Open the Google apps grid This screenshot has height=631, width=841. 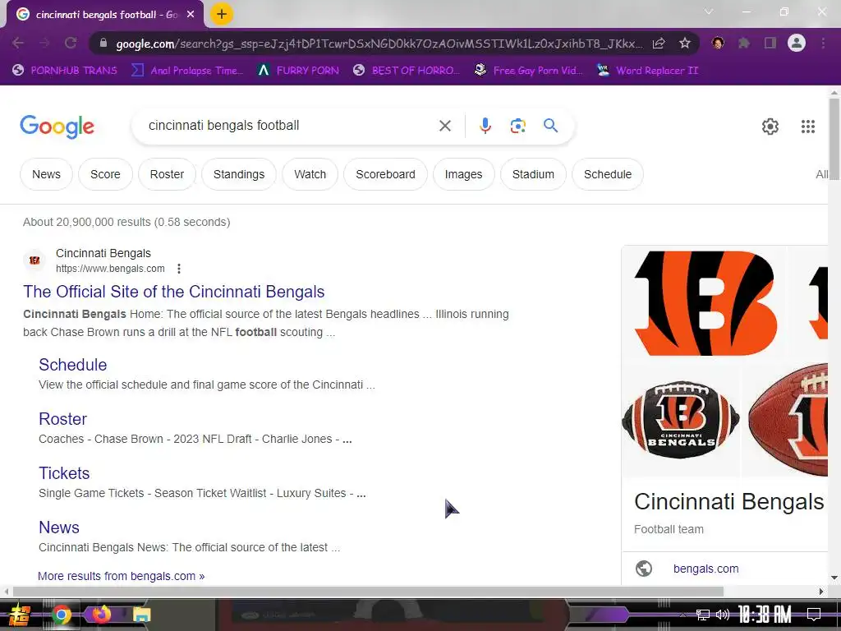(x=808, y=127)
